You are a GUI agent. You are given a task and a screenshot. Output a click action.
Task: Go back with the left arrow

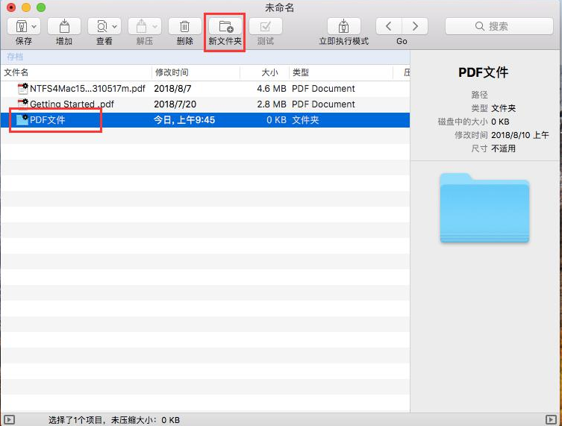pos(388,26)
